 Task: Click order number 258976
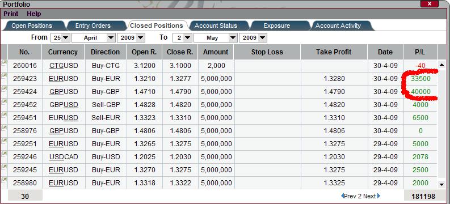point(25,131)
